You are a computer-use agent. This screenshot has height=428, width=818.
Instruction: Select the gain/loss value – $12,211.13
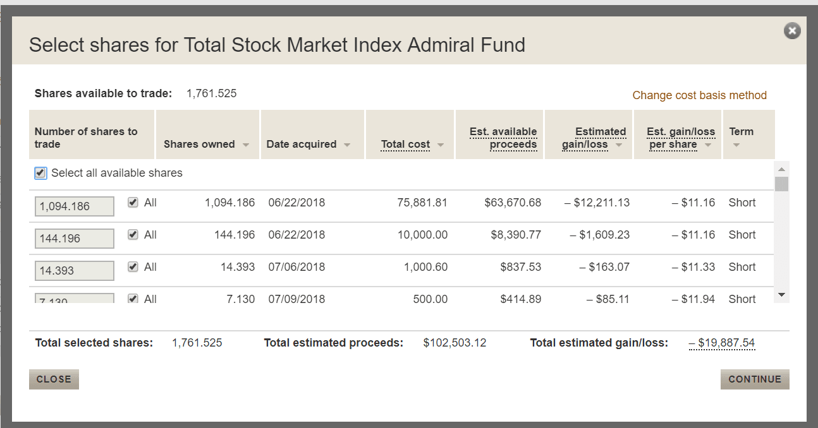pos(597,203)
